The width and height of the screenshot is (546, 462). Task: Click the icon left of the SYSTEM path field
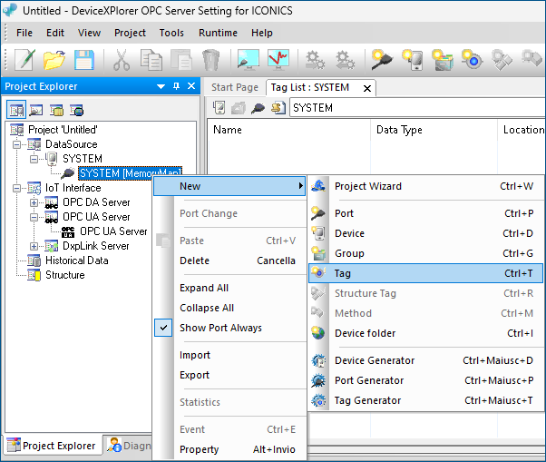coord(278,108)
